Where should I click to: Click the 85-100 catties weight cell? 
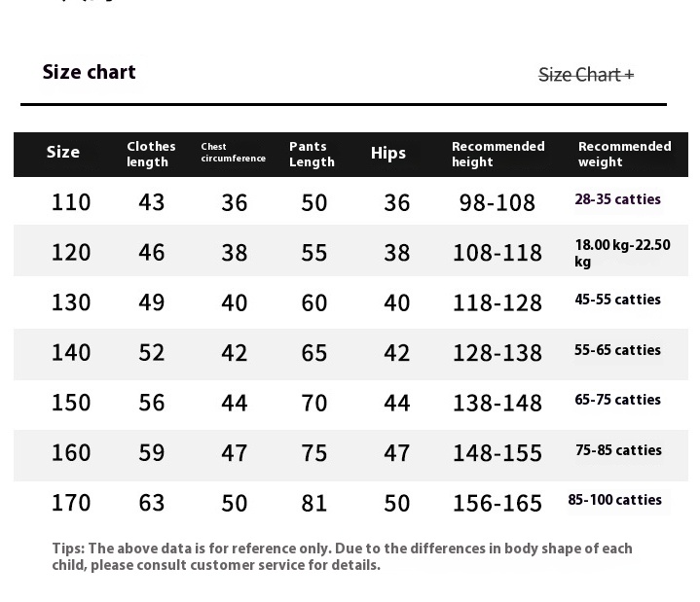[615, 500]
